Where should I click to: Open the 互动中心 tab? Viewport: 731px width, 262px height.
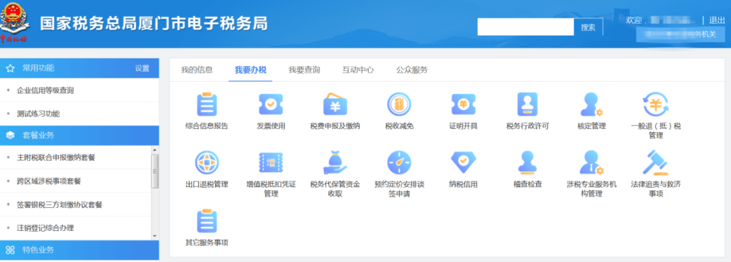(357, 70)
